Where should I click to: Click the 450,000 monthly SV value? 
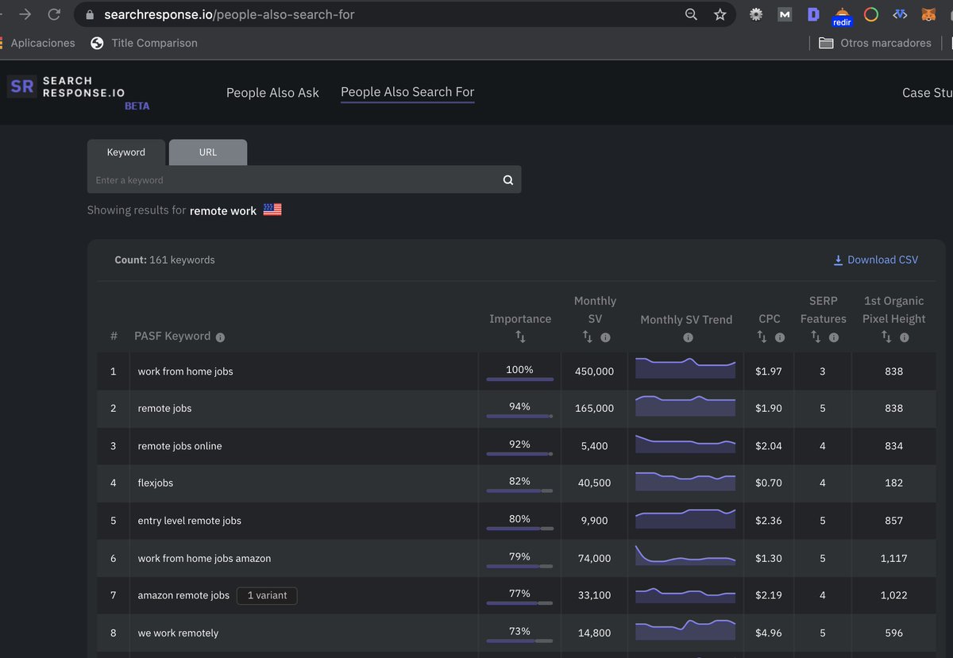594,371
